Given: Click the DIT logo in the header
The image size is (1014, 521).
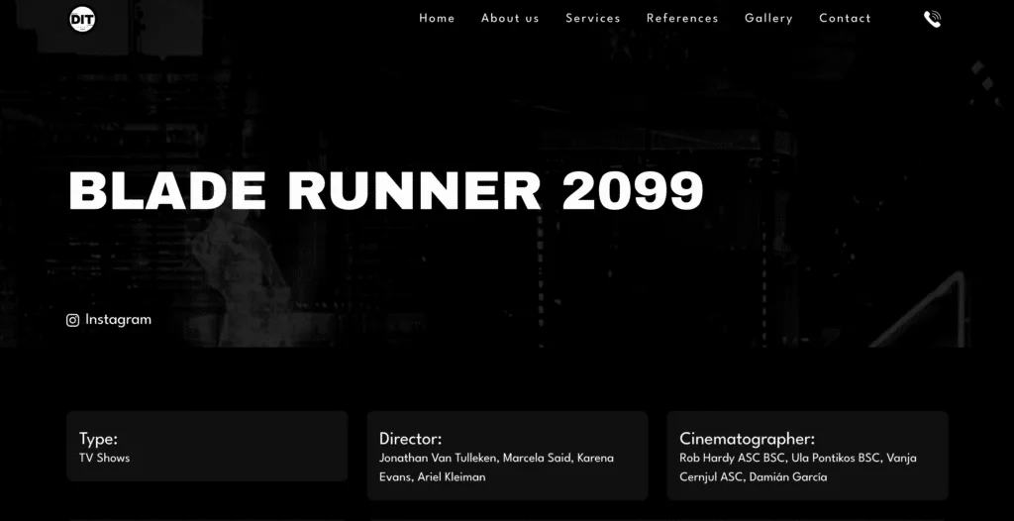Looking at the screenshot, I should [82, 19].
